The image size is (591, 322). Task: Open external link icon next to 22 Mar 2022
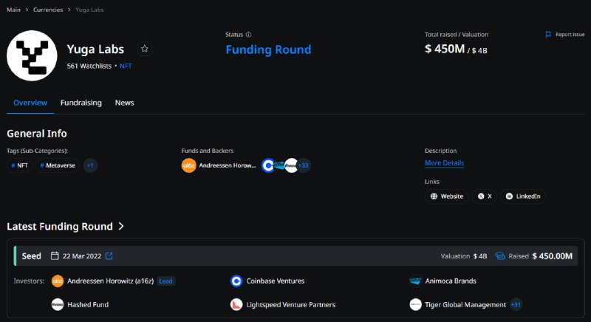109,256
